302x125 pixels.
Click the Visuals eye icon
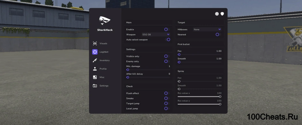(95, 43)
